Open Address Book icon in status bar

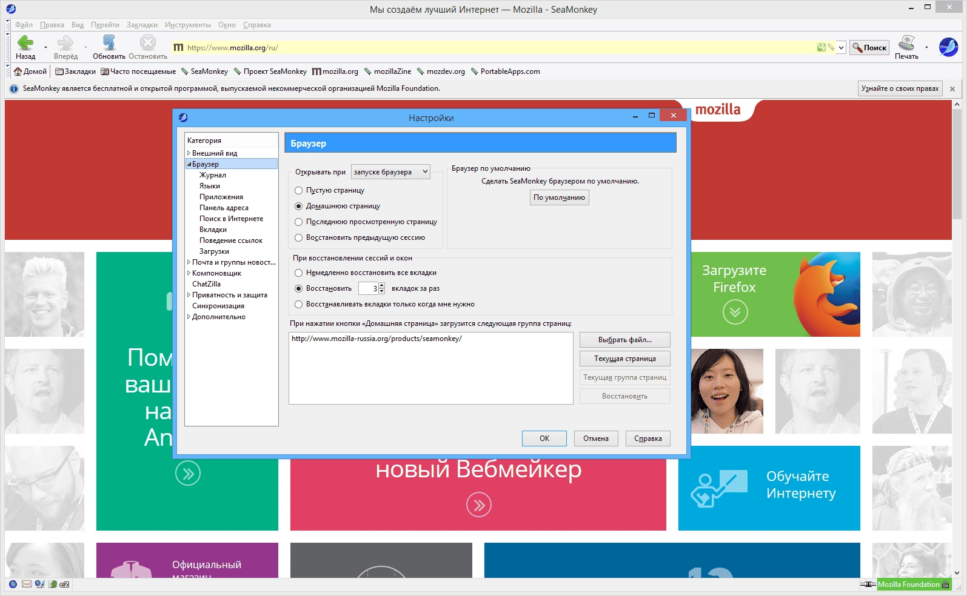click(53, 584)
